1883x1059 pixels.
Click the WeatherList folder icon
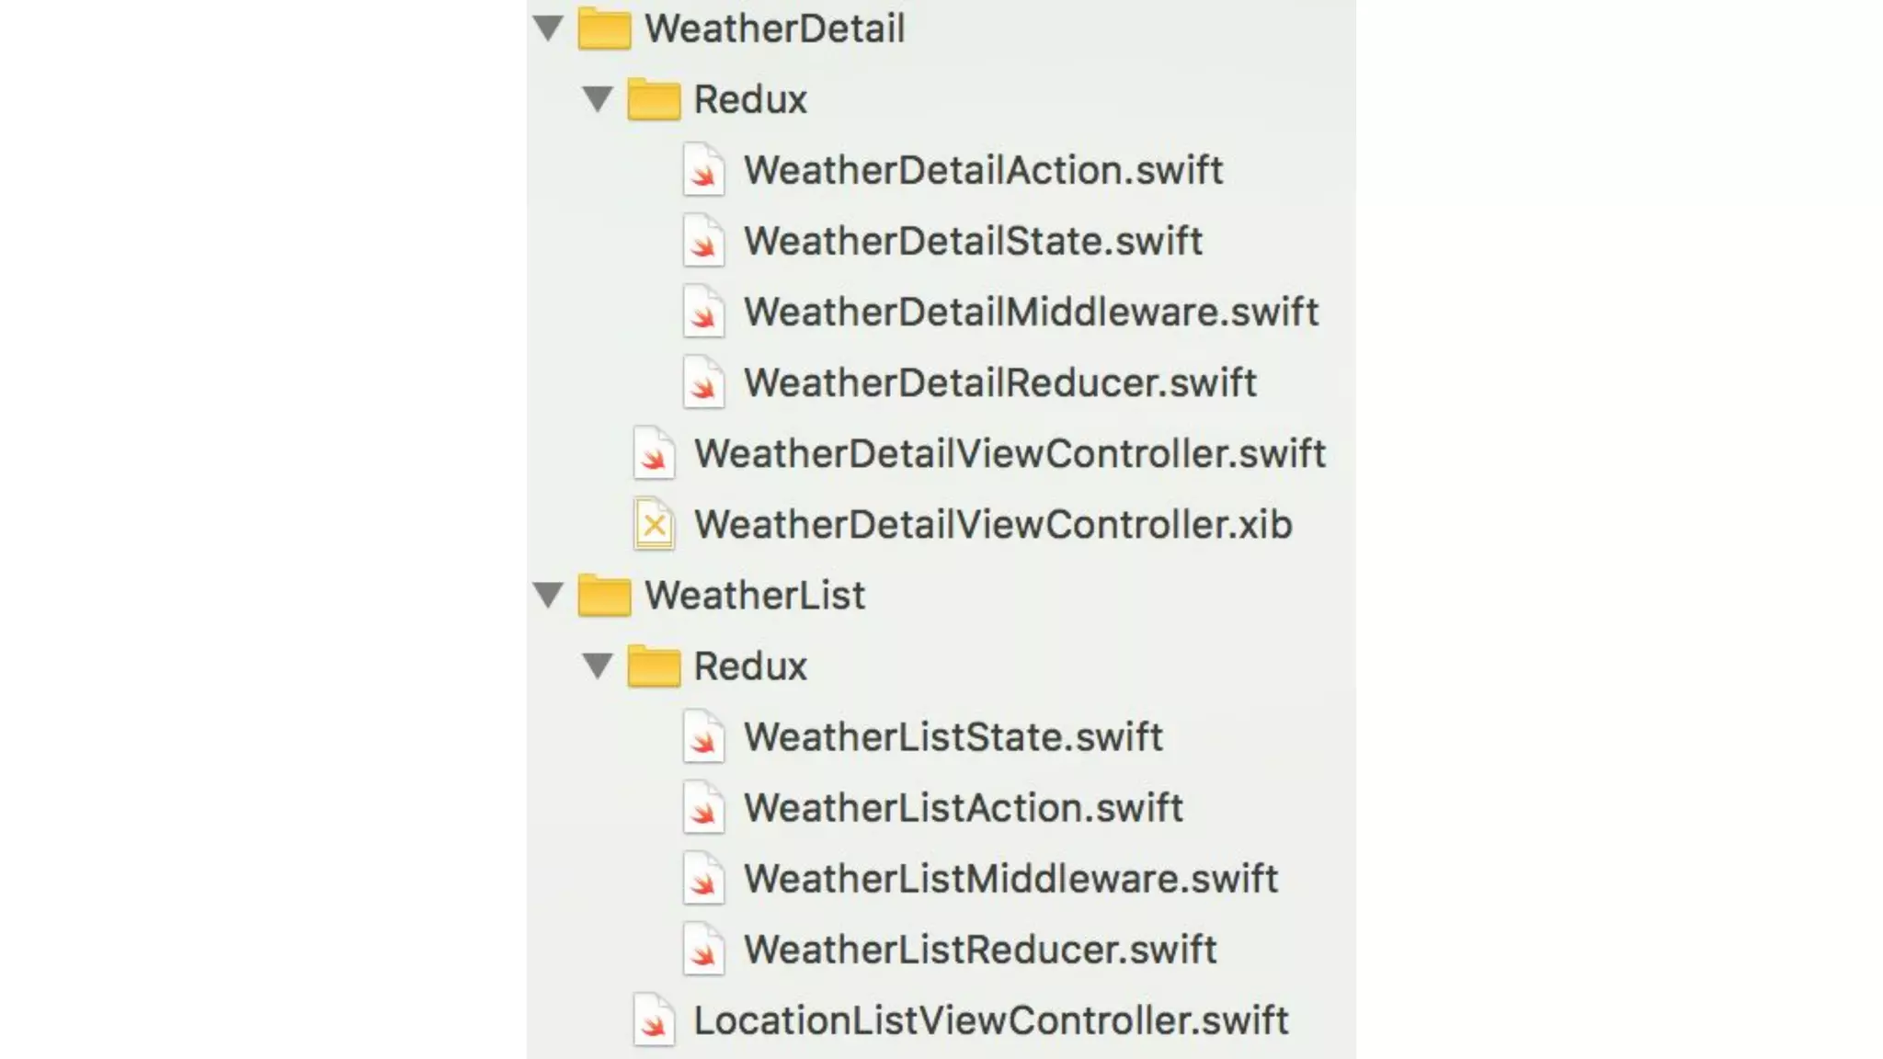604,596
